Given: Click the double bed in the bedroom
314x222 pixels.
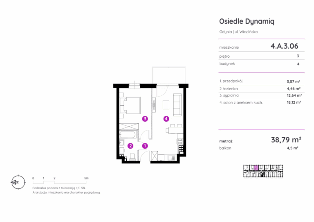Looking at the screenshot, I should tap(130, 105).
